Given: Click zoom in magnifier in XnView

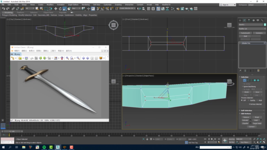Looking at the screenshot, I should pyautogui.click(x=68, y=58).
